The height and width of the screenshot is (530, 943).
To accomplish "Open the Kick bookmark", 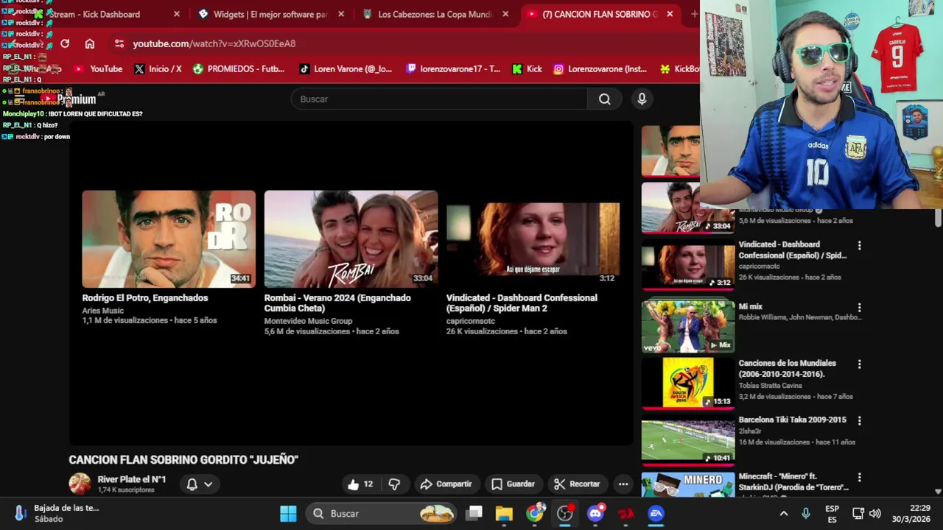I will coord(527,69).
